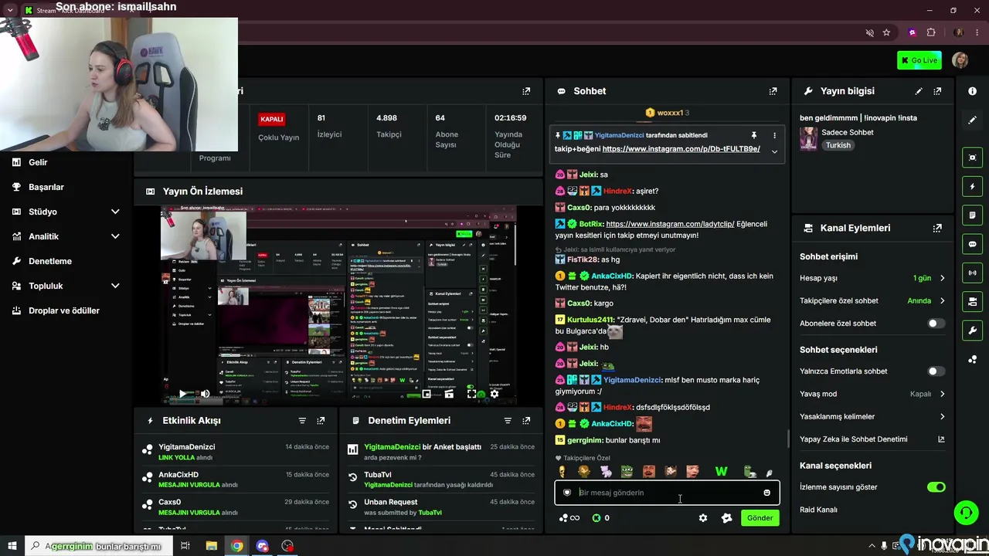Open Google Chrome on the taskbar

[x=236, y=546]
